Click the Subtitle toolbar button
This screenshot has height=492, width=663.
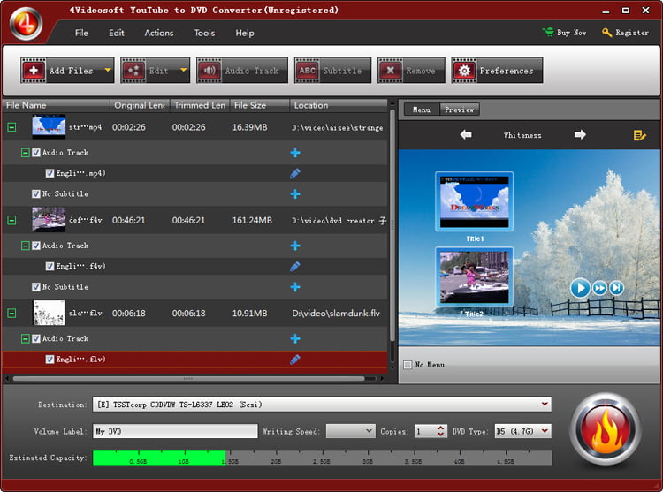pos(332,71)
